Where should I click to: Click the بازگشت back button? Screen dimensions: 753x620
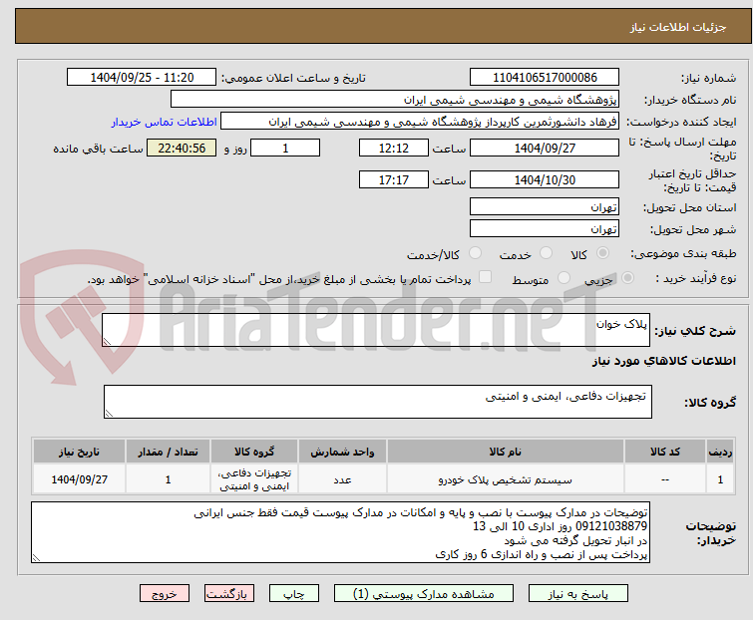(x=229, y=594)
